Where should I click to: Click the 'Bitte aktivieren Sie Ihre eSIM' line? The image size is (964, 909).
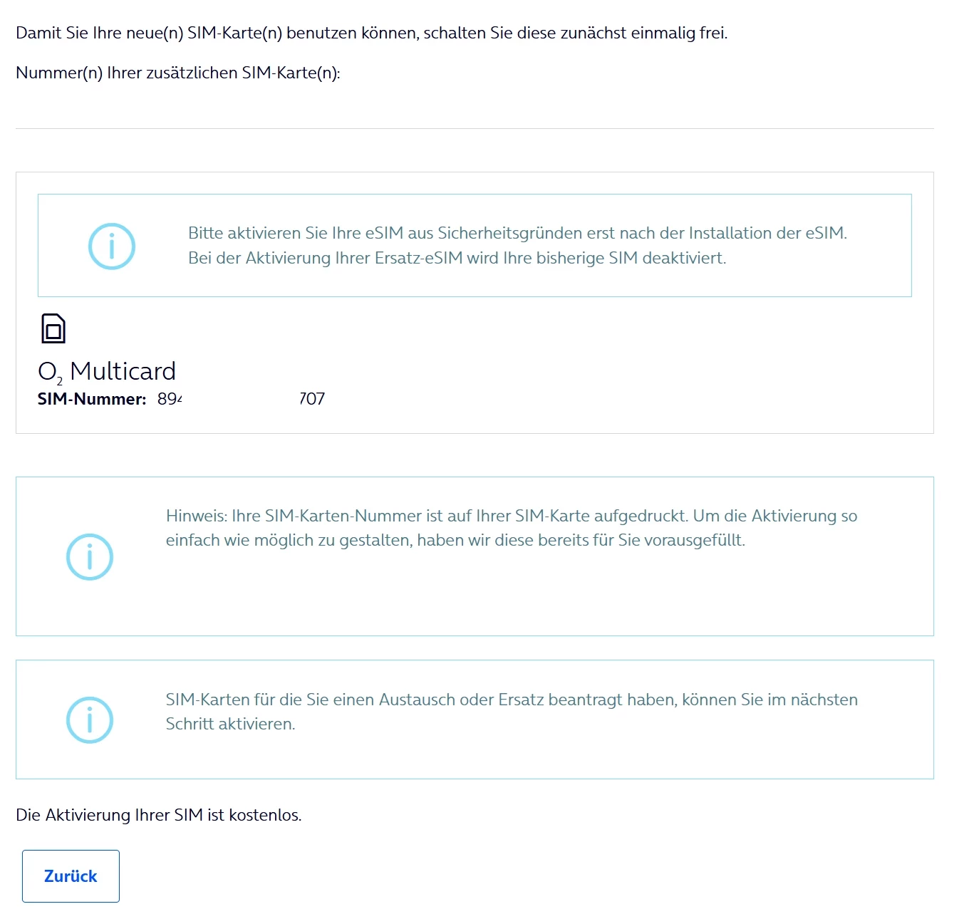(517, 233)
